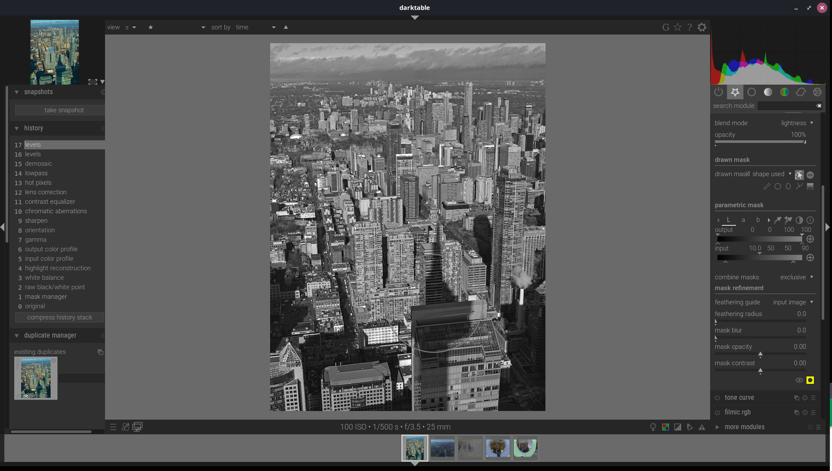
Task: Select the 'a' channel tab
Action: tap(743, 220)
